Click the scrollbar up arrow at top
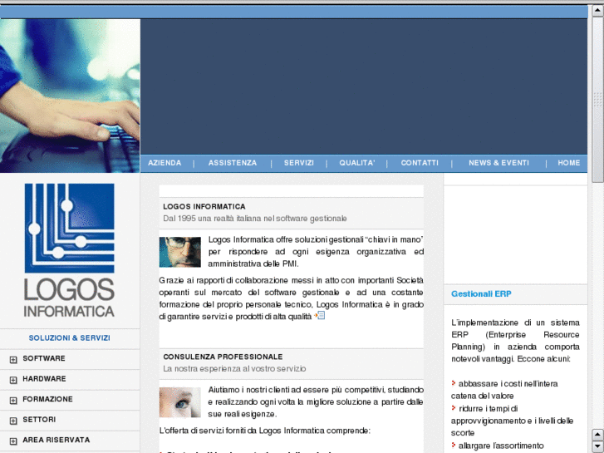This screenshot has height=453, width=604. point(597,10)
